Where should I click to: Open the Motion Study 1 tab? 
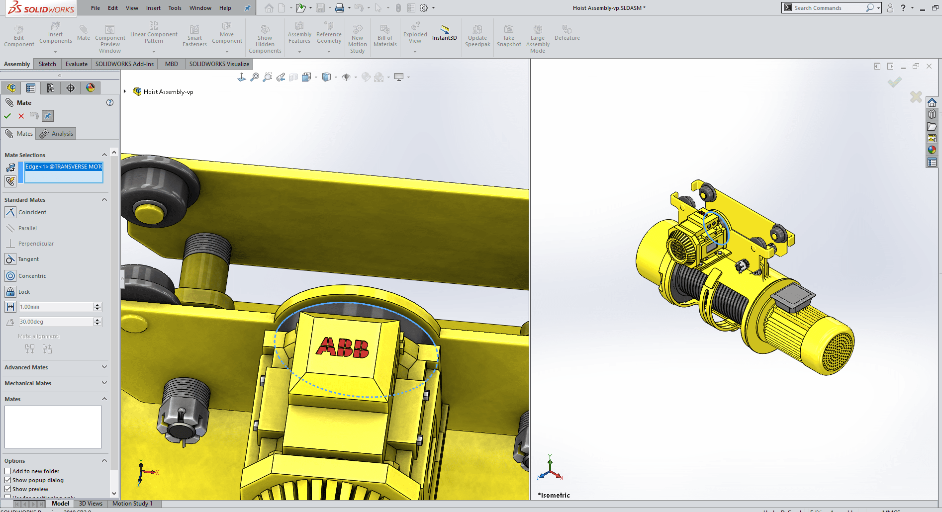(x=132, y=504)
